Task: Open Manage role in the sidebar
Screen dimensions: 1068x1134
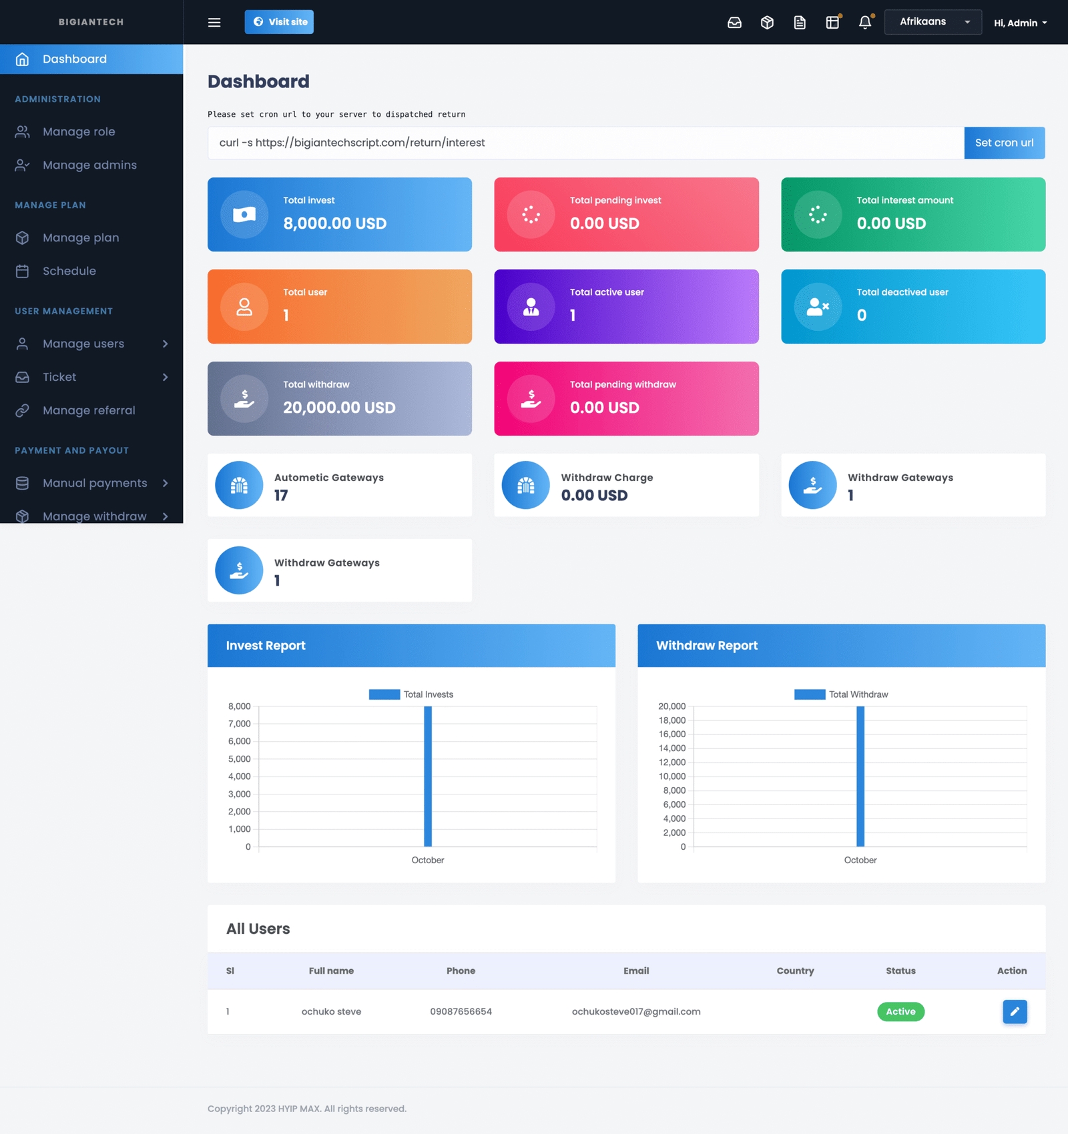Action: tap(79, 132)
